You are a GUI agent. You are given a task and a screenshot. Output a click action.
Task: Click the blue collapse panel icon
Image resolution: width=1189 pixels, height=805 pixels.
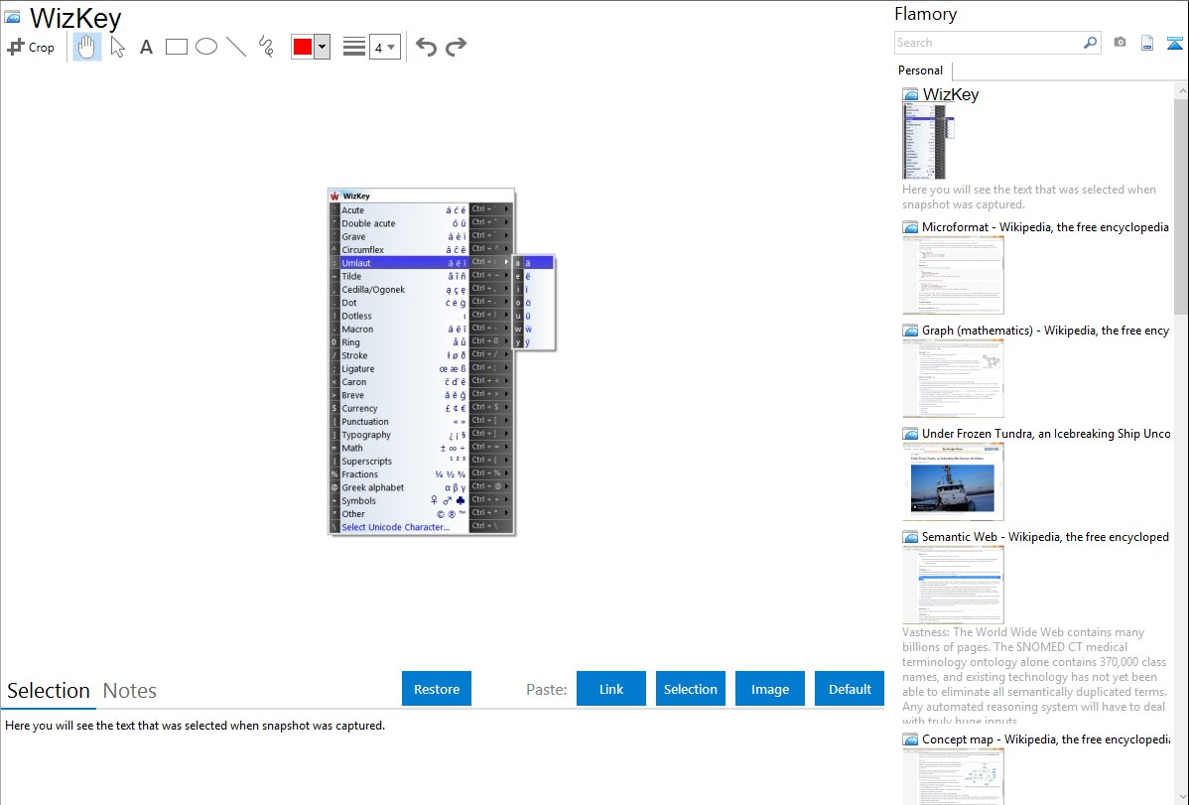[x=1174, y=44]
